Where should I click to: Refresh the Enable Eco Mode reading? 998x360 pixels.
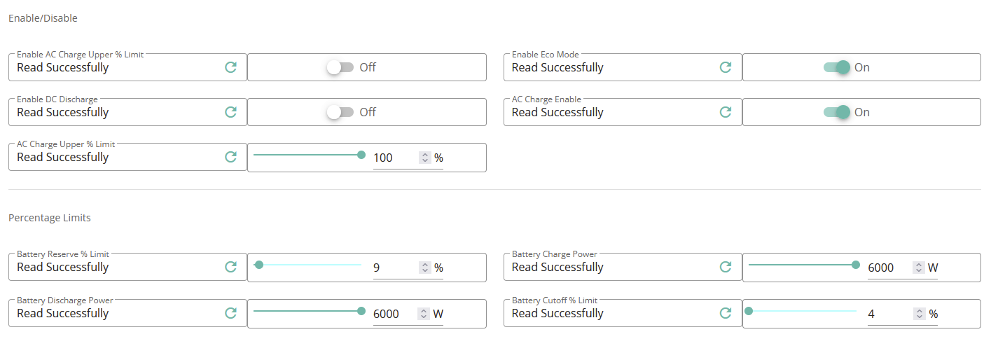coord(726,67)
